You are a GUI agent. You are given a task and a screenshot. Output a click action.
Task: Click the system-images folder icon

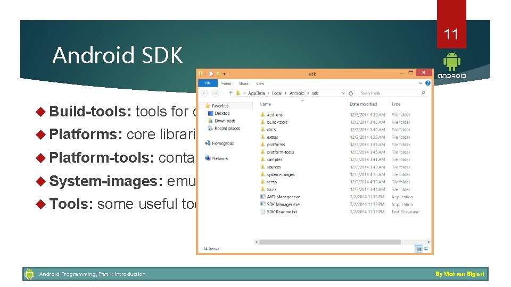262,174
